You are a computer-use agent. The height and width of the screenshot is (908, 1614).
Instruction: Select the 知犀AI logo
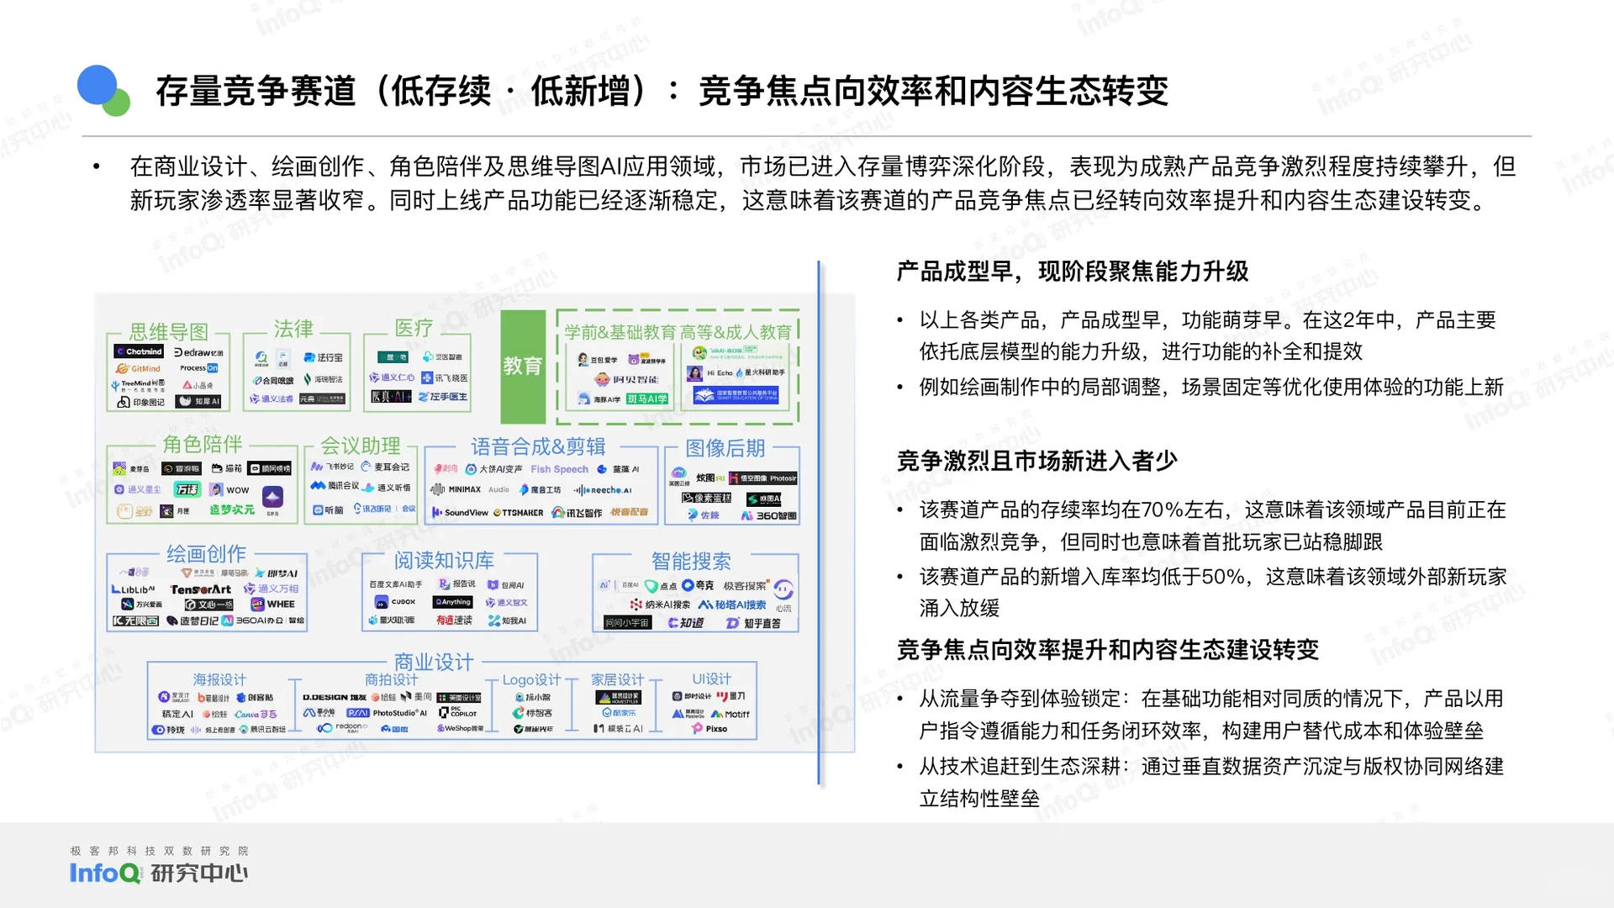coord(199,402)
